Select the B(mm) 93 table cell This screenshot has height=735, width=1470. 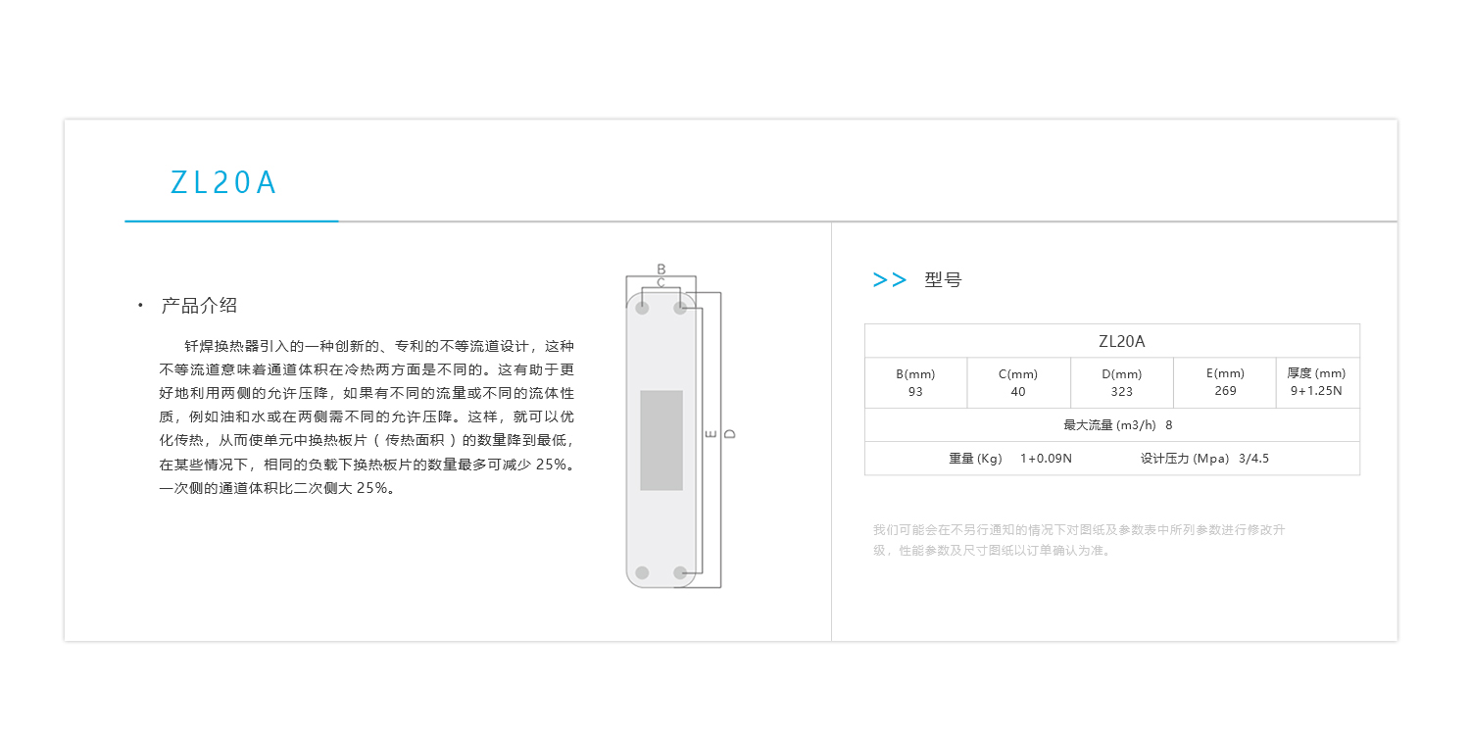coord(915,383)
